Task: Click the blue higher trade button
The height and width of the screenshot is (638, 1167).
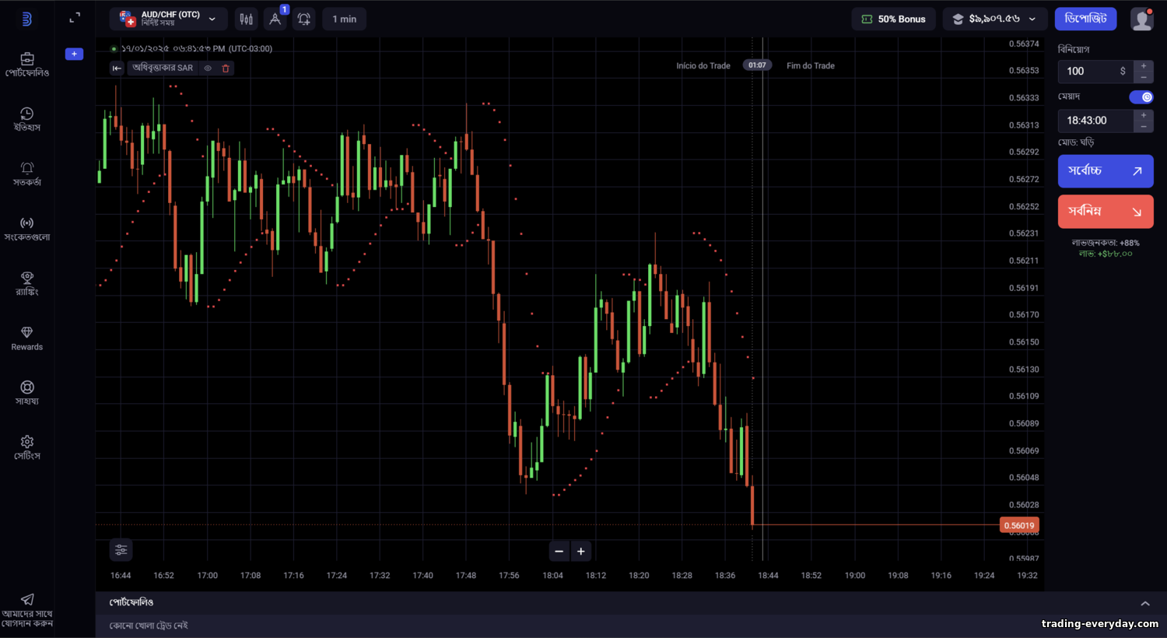Action: click(1106, 171)
